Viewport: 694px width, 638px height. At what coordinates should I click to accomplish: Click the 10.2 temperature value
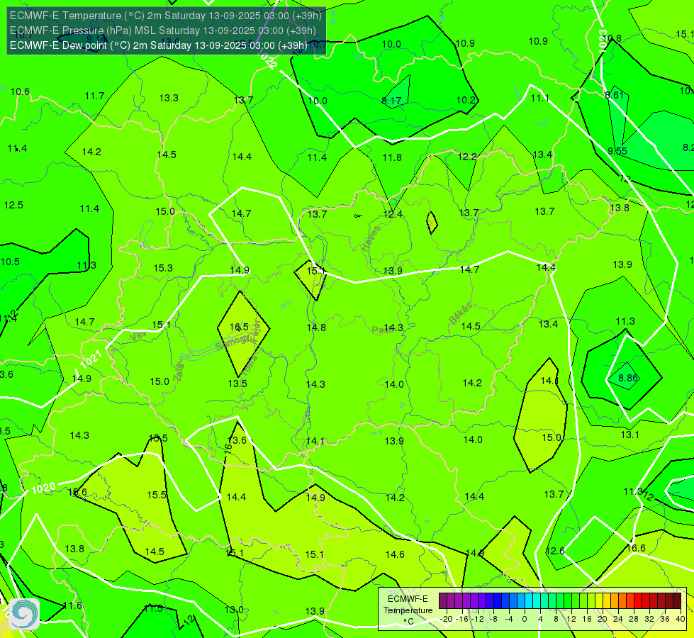(466, 100)
